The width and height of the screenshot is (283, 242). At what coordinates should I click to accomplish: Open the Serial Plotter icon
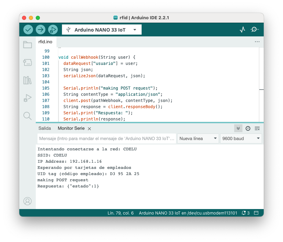pos(242,30)
